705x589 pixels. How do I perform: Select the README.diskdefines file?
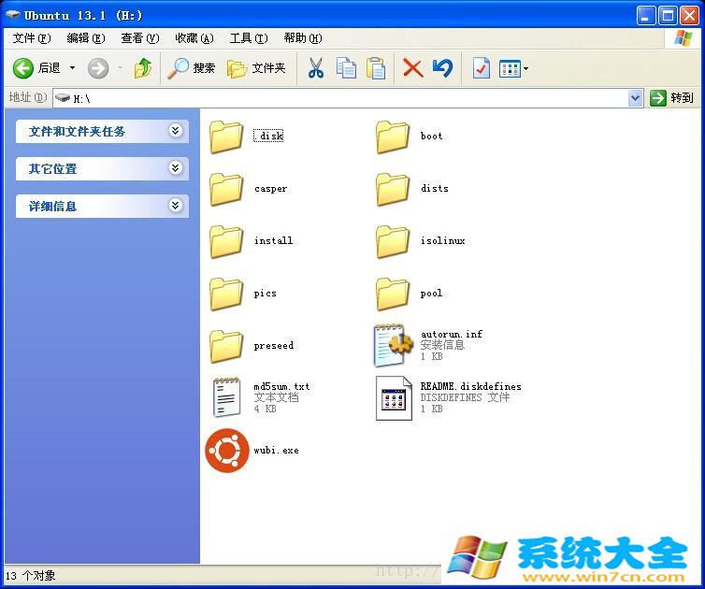point(394,397)
